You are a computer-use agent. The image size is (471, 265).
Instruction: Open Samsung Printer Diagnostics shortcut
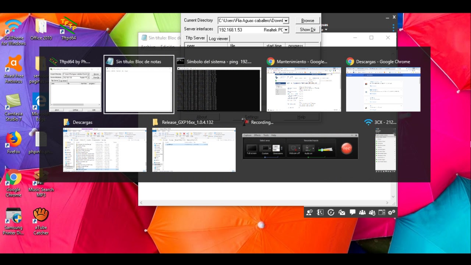tap(14, 221)
